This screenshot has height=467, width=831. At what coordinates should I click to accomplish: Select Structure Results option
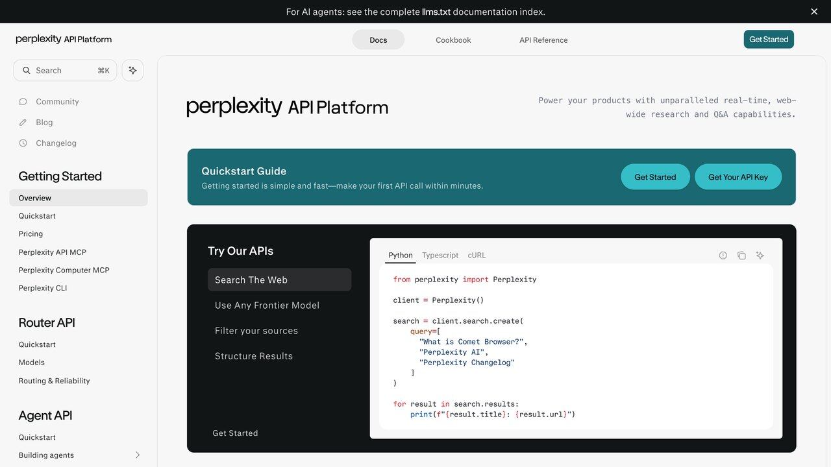pyautogui.click(x=279, y=356)
